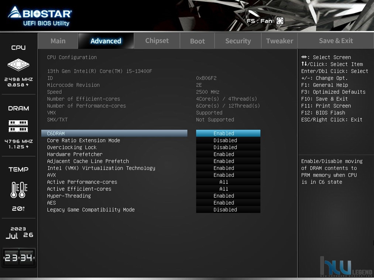Open the Hardware Prefetcher value option
Screen dimensions: 374x280
(x=228, y=154)
